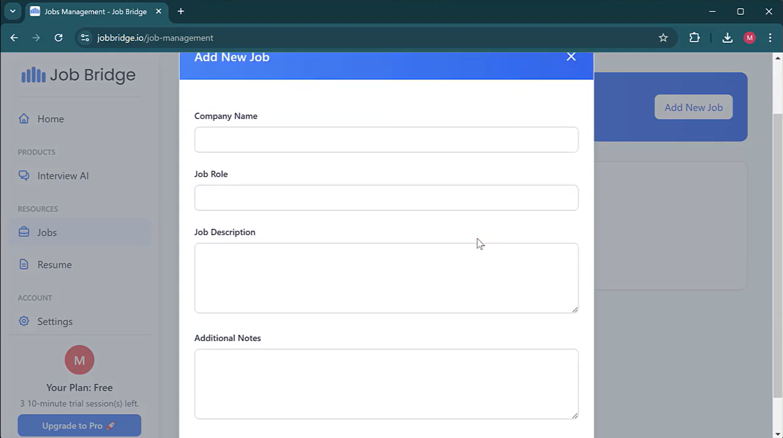Click the Company Name input field

[386, 140]
